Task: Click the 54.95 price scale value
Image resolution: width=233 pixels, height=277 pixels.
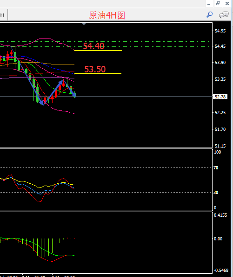Action: (220, 31)
